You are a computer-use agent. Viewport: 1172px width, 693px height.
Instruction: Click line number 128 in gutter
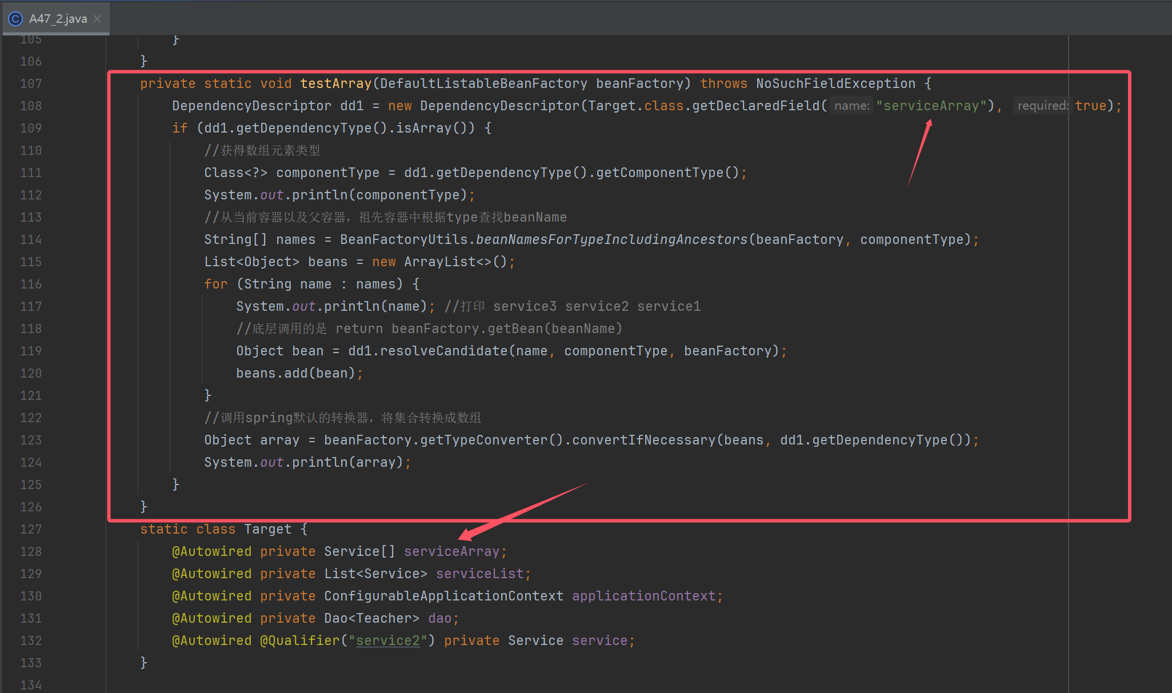click(31, 551)
